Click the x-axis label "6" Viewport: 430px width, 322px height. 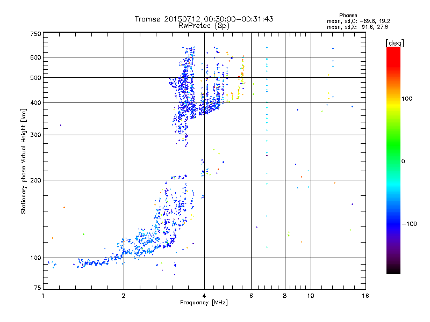(x=251, y=296)
